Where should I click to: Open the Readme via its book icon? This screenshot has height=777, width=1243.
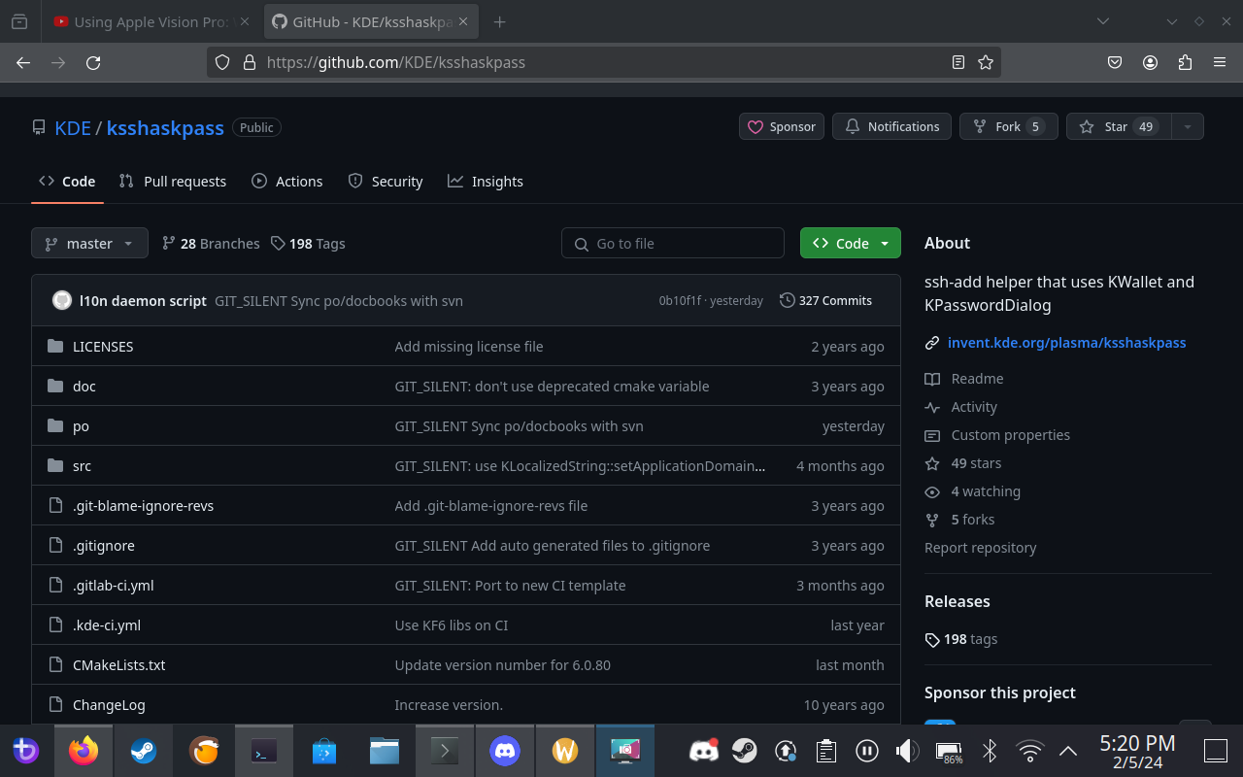click(x=933, y=379)
